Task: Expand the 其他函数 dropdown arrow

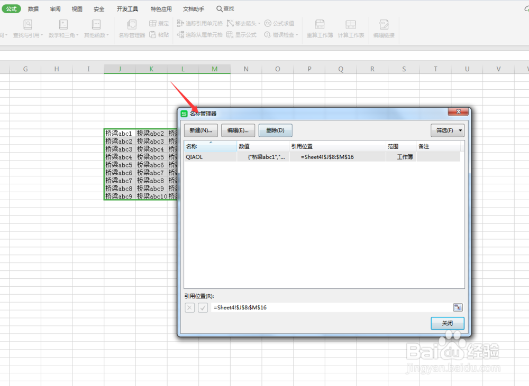Action: (x=107, y=35)
